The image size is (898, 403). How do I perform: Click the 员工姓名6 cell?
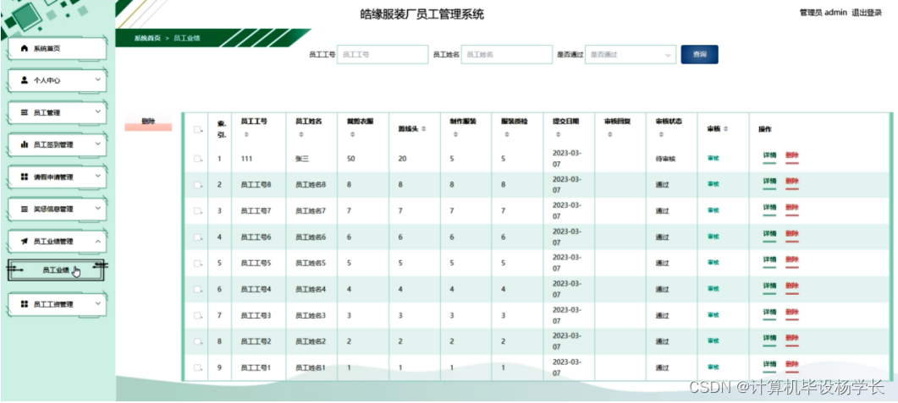coord(311,237)
